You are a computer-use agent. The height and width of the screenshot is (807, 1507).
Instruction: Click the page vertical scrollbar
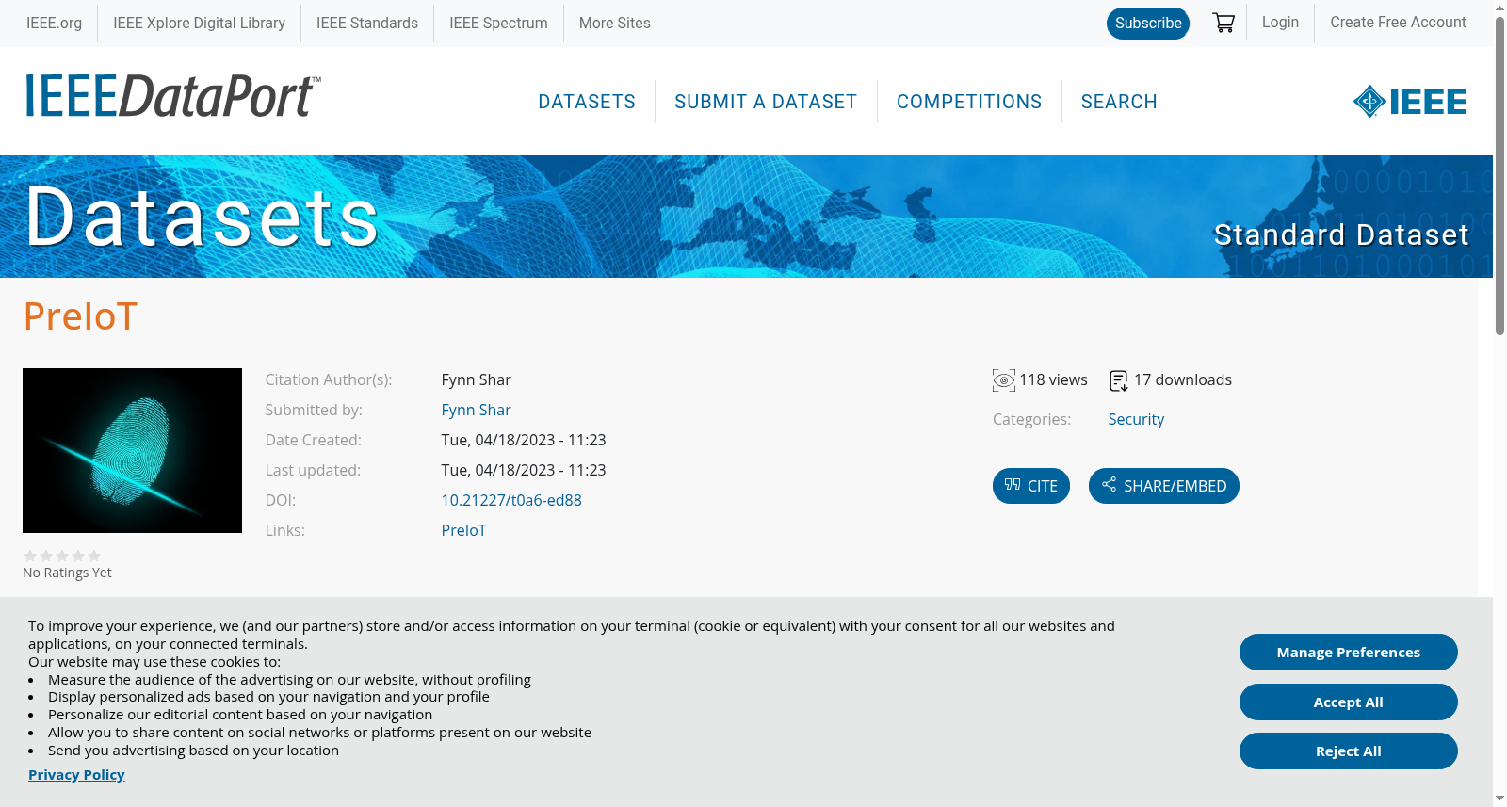click(1499, 175)
